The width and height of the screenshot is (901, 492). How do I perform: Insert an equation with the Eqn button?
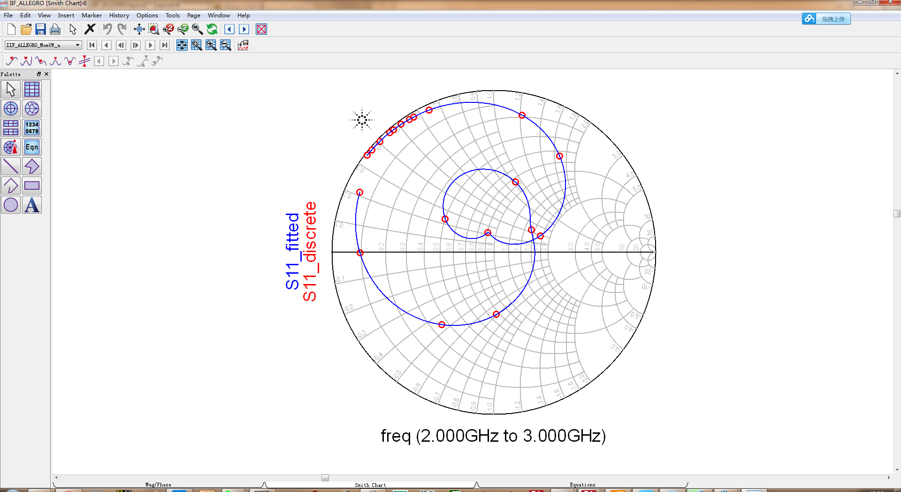[x=32, y=147]
